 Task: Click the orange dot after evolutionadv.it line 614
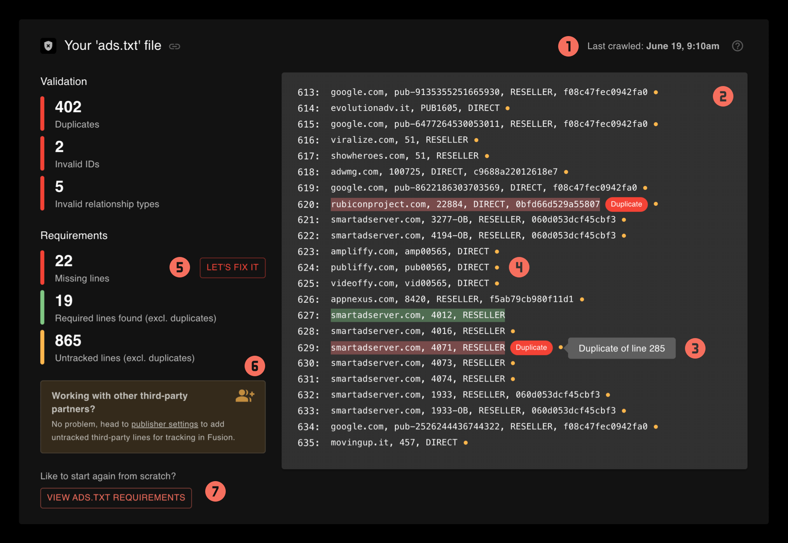point(508,108)
